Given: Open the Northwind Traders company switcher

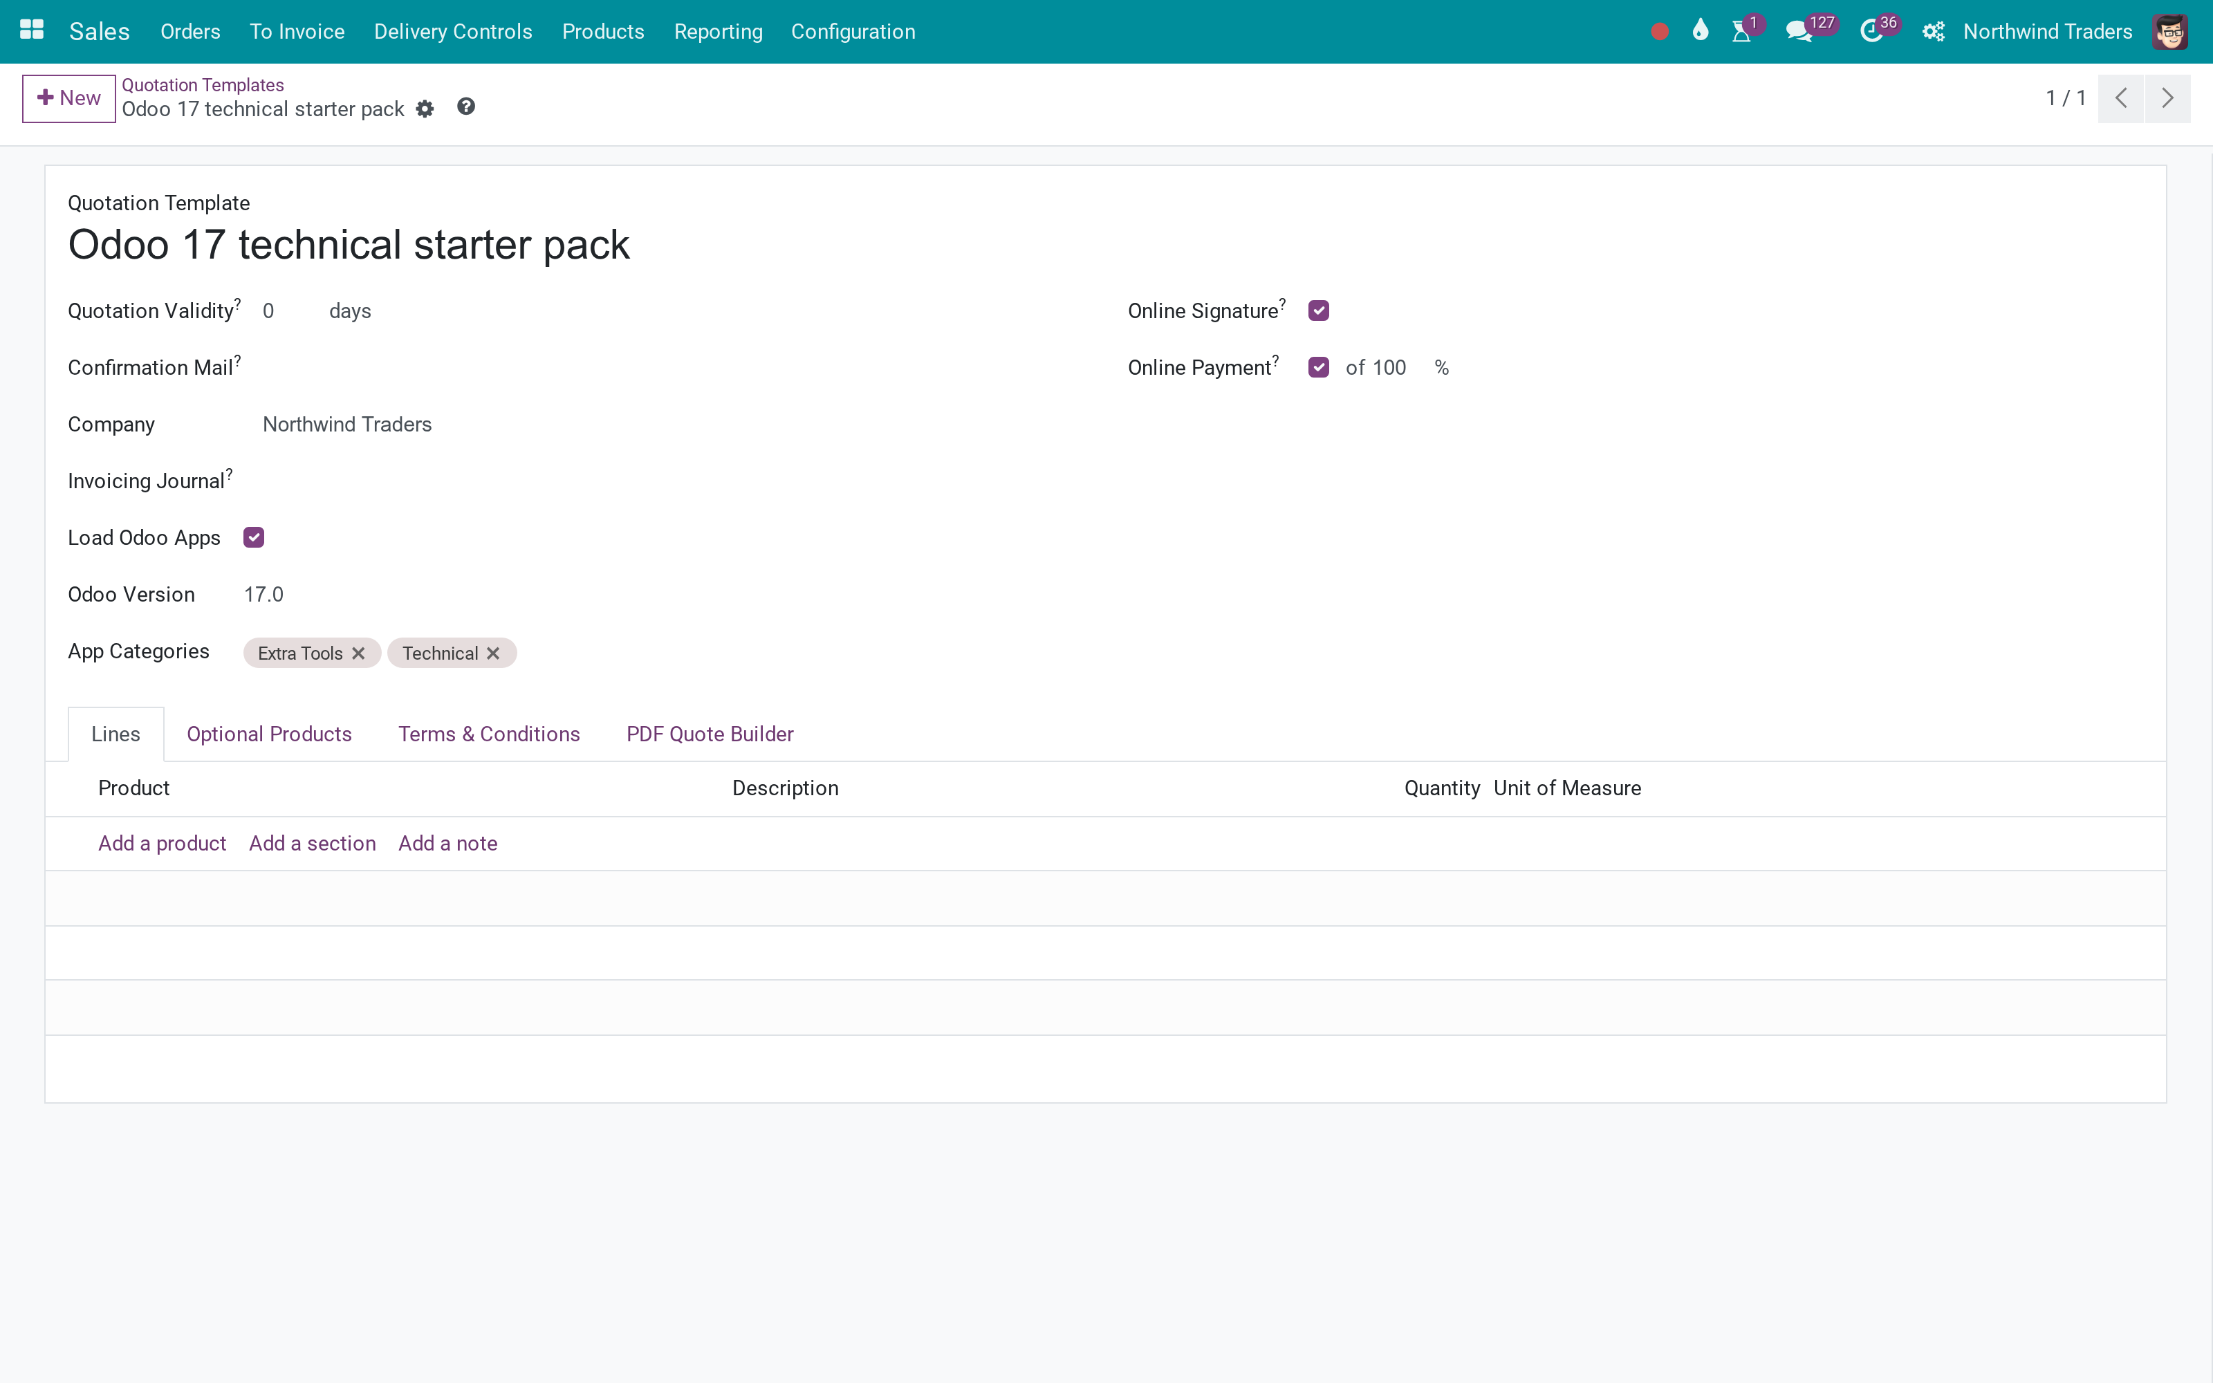Looking at the screenshot, I should 2048,32.
